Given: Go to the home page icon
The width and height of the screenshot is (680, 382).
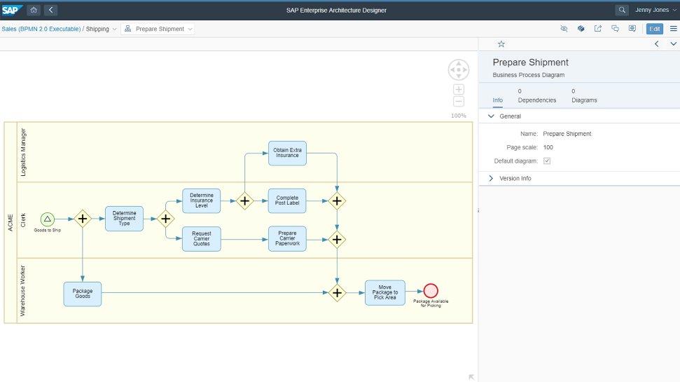Looking at the screenshot, I should pyautogui.click(x=34, y=10).
